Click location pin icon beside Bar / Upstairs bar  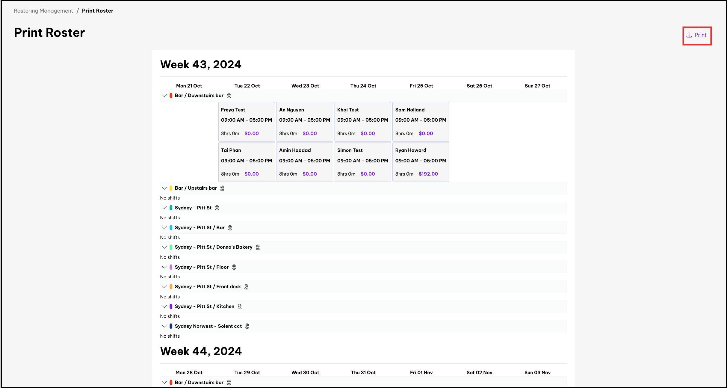222,188
